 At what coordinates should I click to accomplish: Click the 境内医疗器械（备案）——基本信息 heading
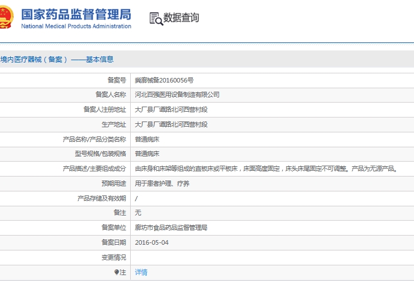pyautogui.click(x=57, y=60)
